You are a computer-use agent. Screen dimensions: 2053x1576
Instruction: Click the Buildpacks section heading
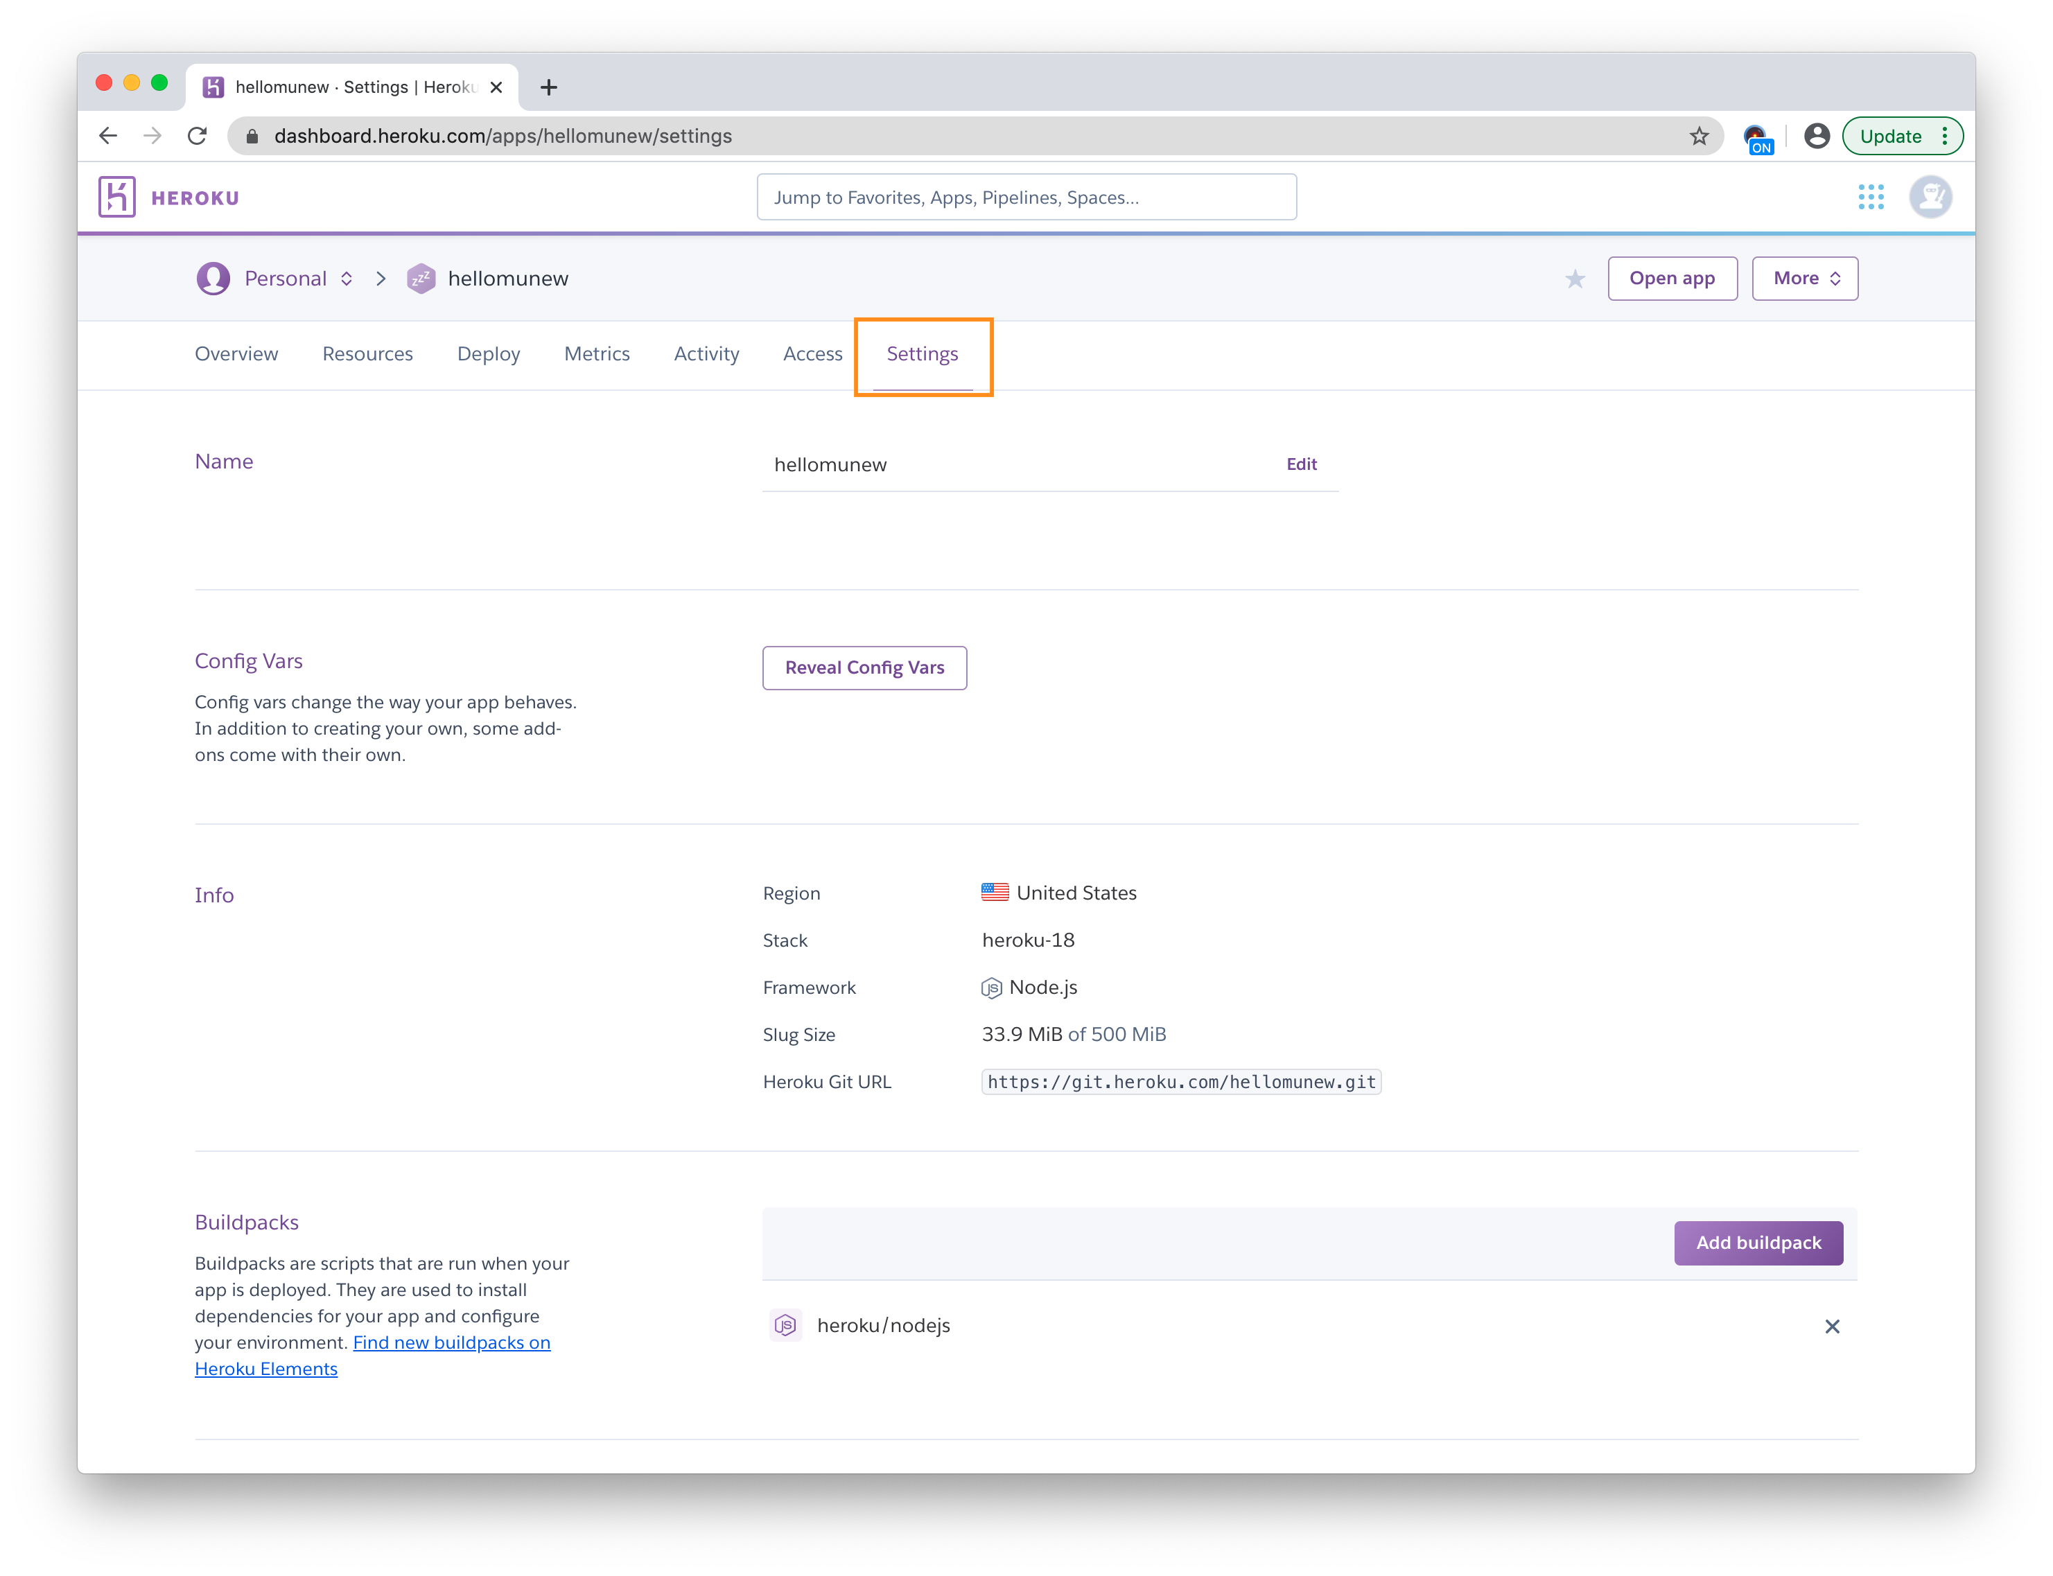[247, 1223]
